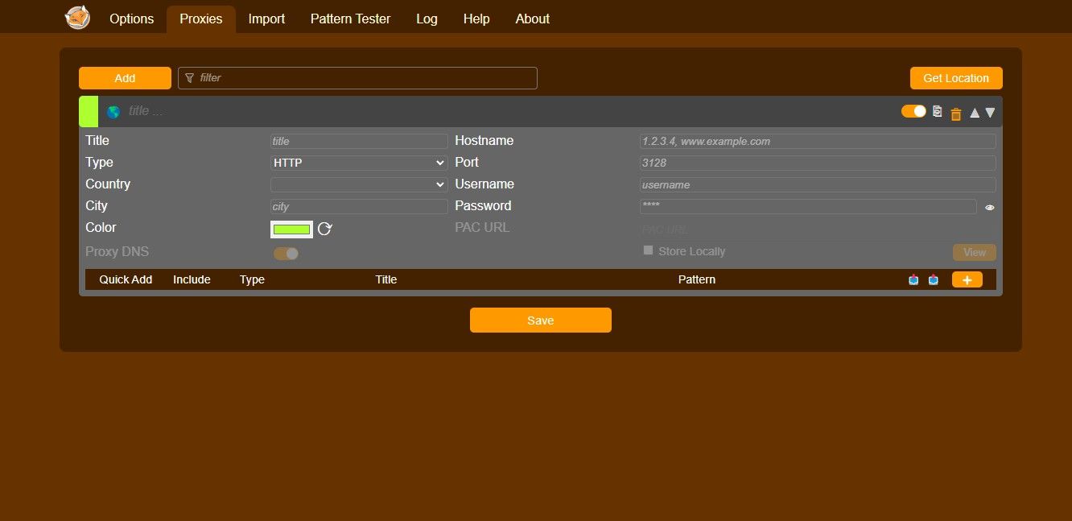Click the globe icon beside the proxy title

coord(112,111)
